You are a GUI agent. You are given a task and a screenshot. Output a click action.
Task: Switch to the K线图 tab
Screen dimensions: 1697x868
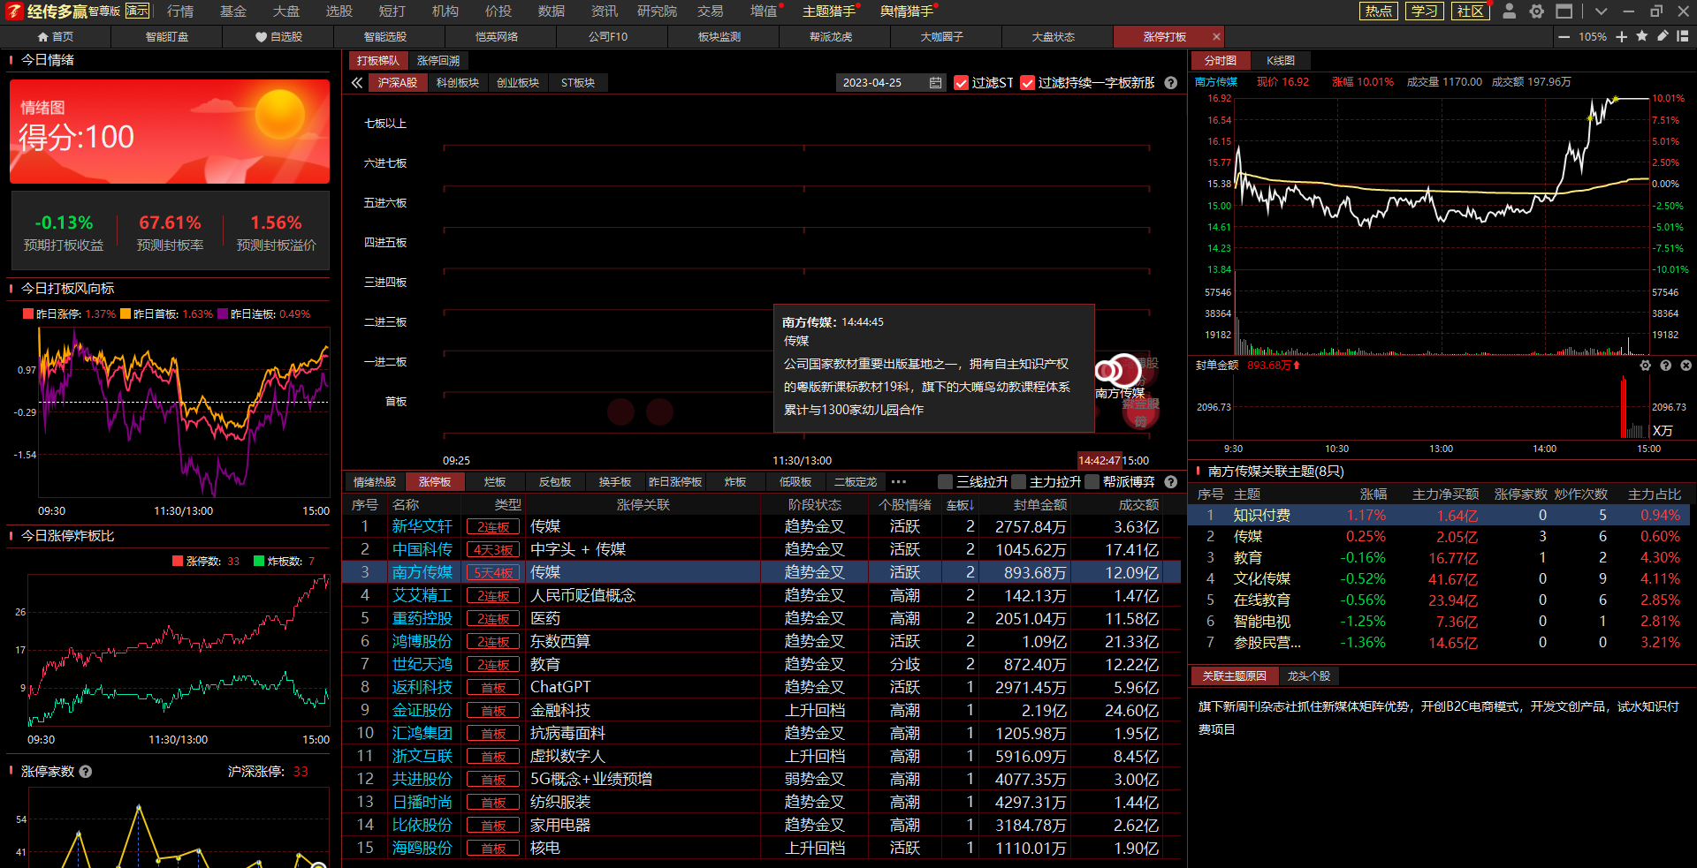coord(1281,61)
